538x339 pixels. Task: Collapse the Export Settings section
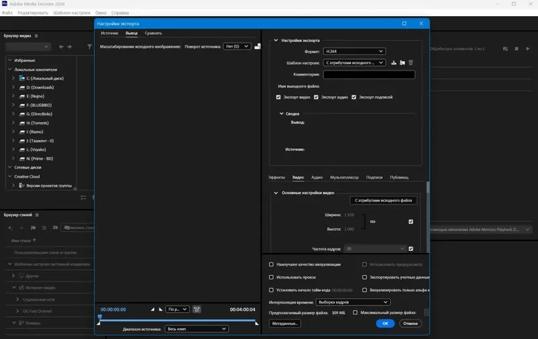(276, 40)
